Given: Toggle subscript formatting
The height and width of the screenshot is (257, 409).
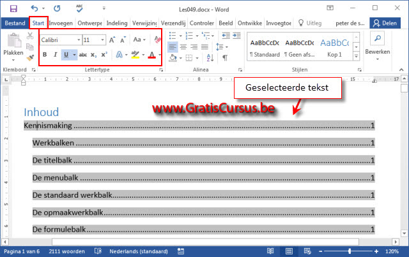Looking at the screenshot, I should click(93, 55).
